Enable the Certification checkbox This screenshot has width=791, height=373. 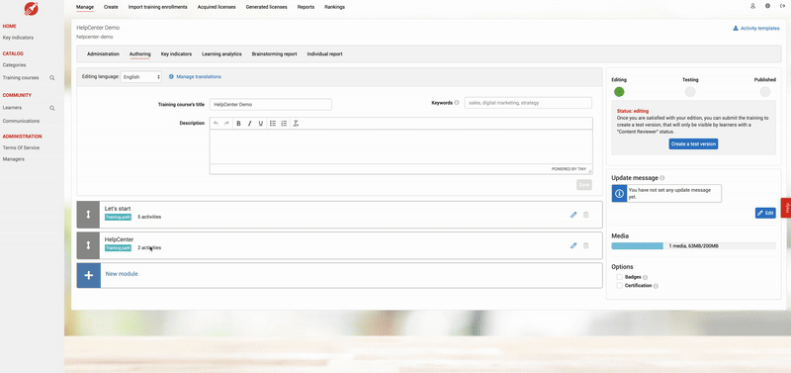click(x=619, y=286)
